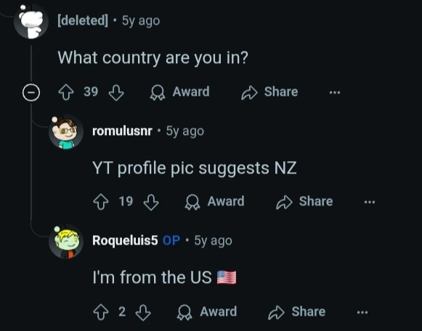Upvote the 'What country are you in?' comment
Image resolution: width=422 pixels, height=331 pixels.
[66, 92]
